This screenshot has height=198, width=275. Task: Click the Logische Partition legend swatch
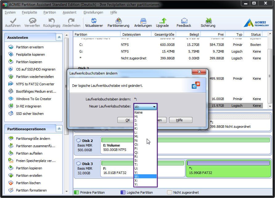tap(123, 192)
